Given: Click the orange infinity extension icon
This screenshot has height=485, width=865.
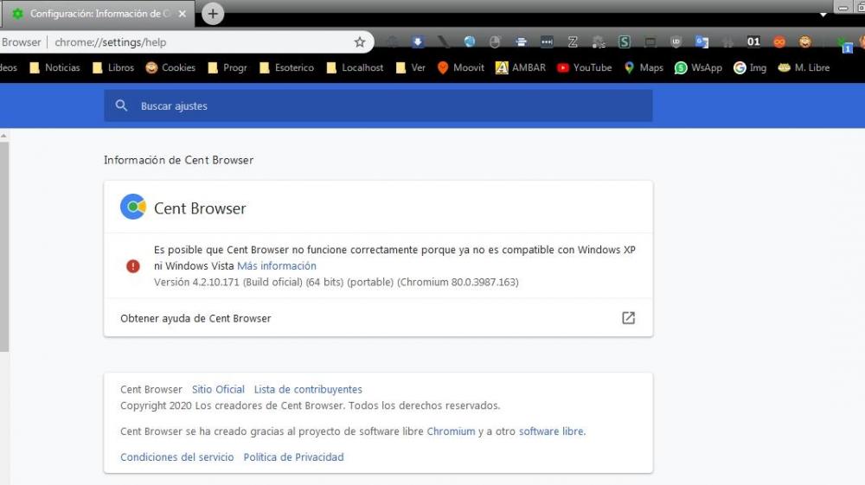Looking at the screenshot, I should pyautogui.click(x=779, y=41).
